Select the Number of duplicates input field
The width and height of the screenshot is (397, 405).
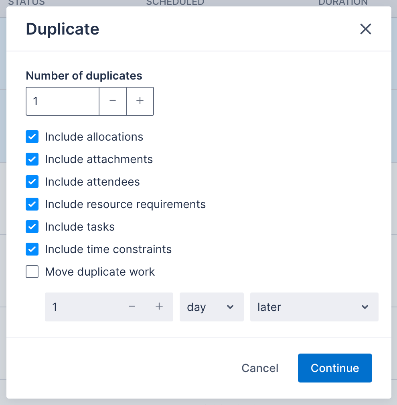tap(62, 101)
